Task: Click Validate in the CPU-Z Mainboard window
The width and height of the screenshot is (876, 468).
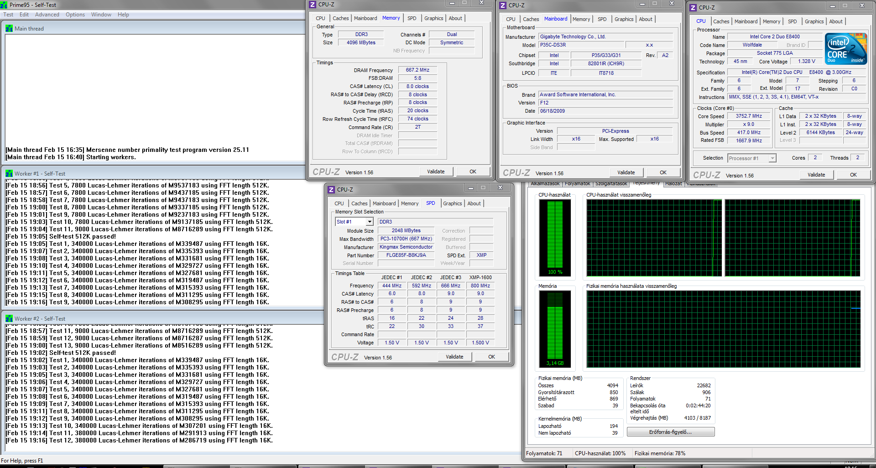Action: coord(626,172)
